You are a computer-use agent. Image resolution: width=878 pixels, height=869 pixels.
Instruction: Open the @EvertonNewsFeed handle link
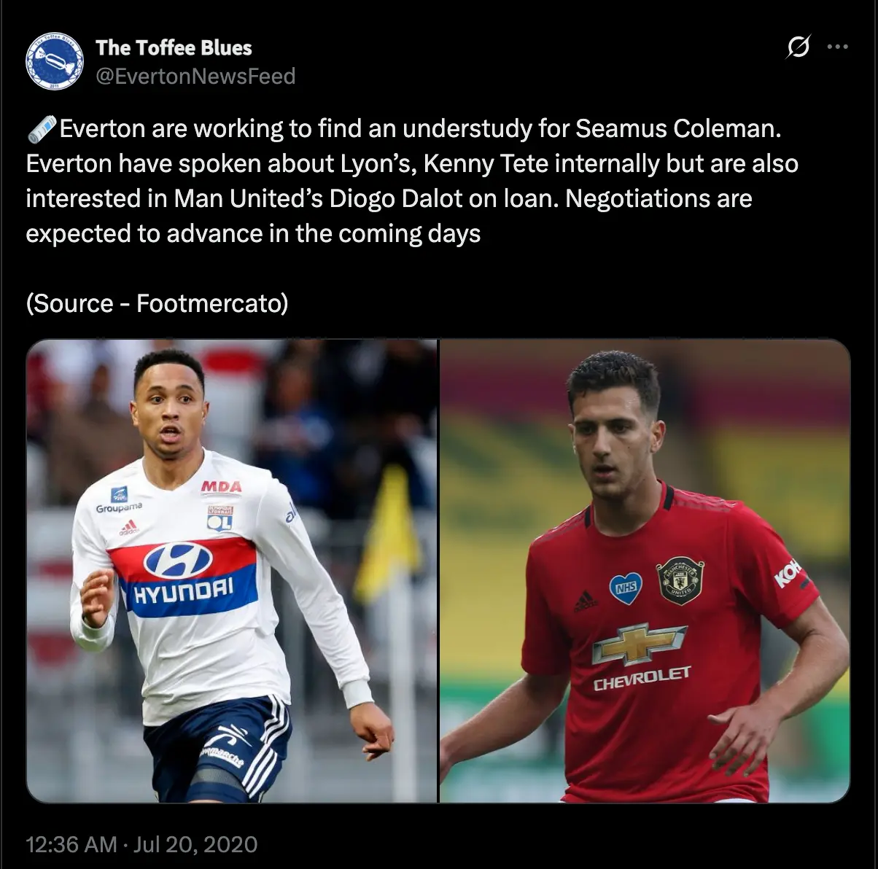195,76
